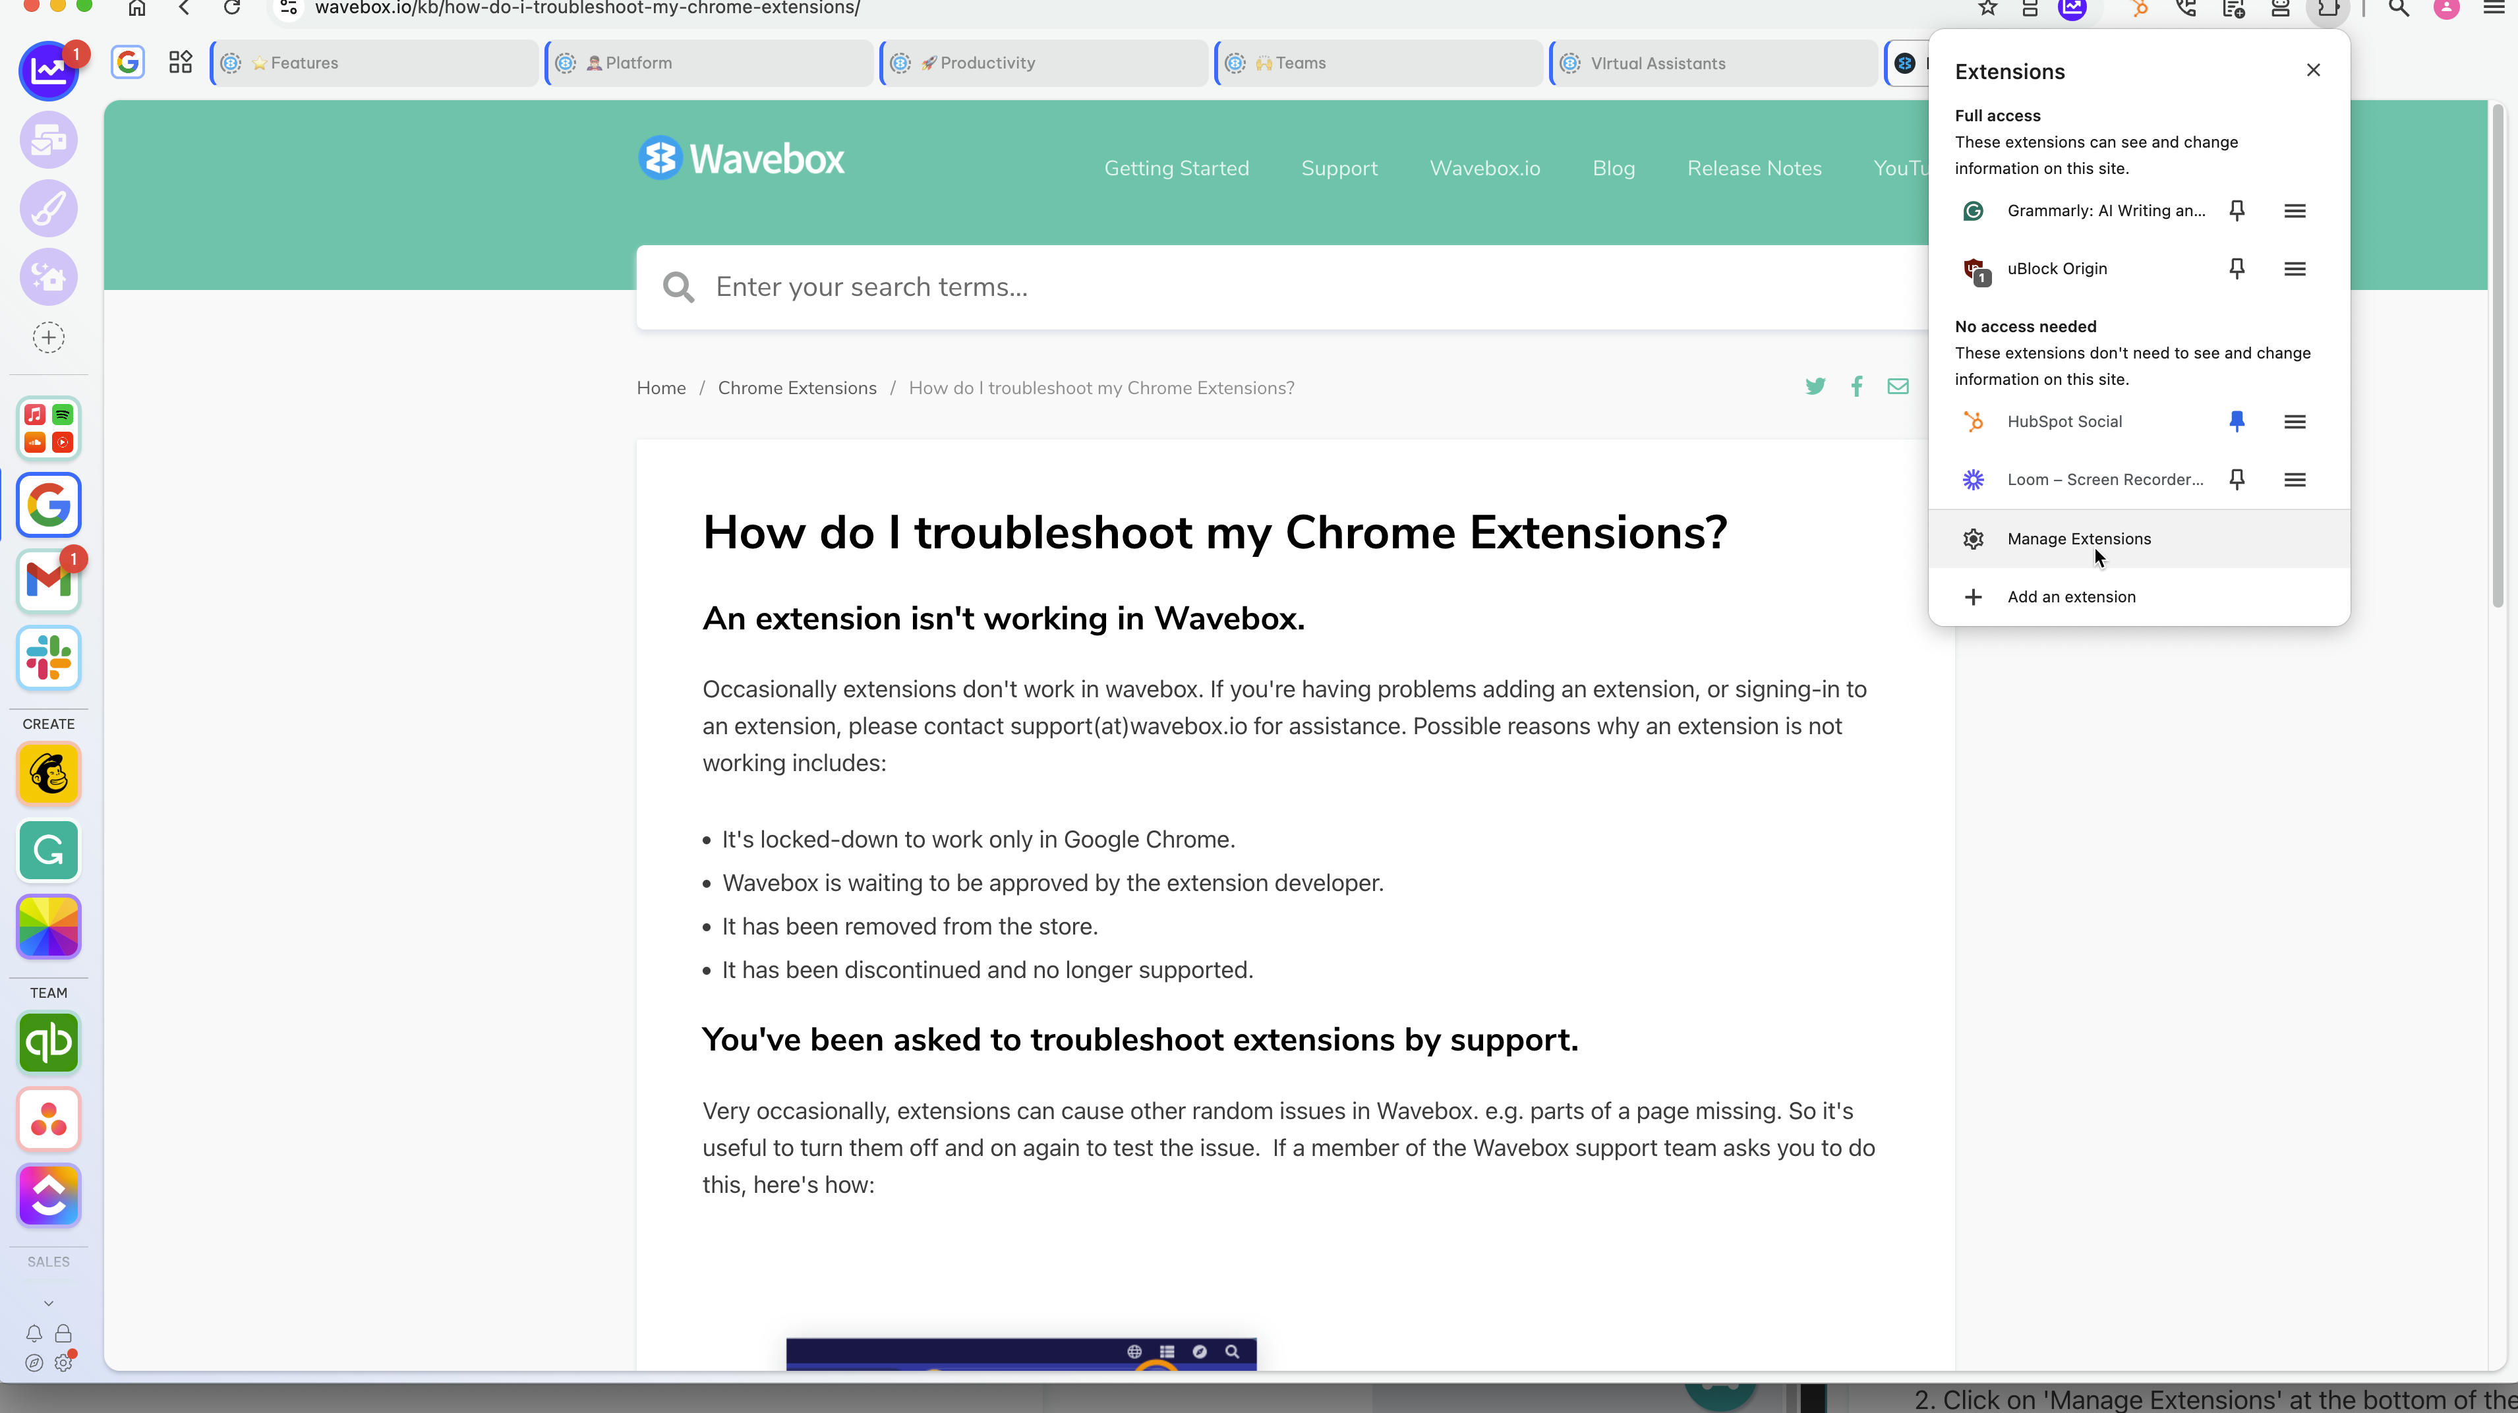The image size is (2518, 1413).
Task: Open Mailchimp app under CREATE
Action: [49, 774]
